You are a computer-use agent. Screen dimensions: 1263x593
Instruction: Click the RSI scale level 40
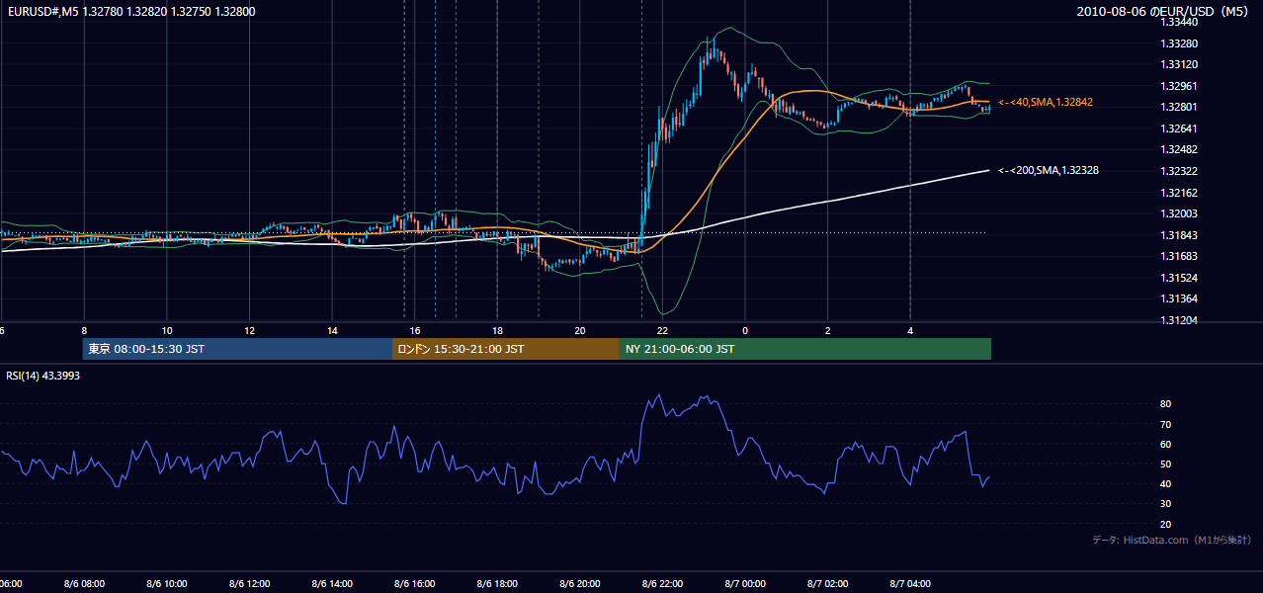(1166, 483)
